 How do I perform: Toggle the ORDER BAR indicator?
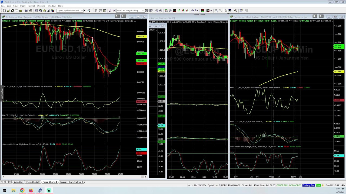(x=282, y=185)
